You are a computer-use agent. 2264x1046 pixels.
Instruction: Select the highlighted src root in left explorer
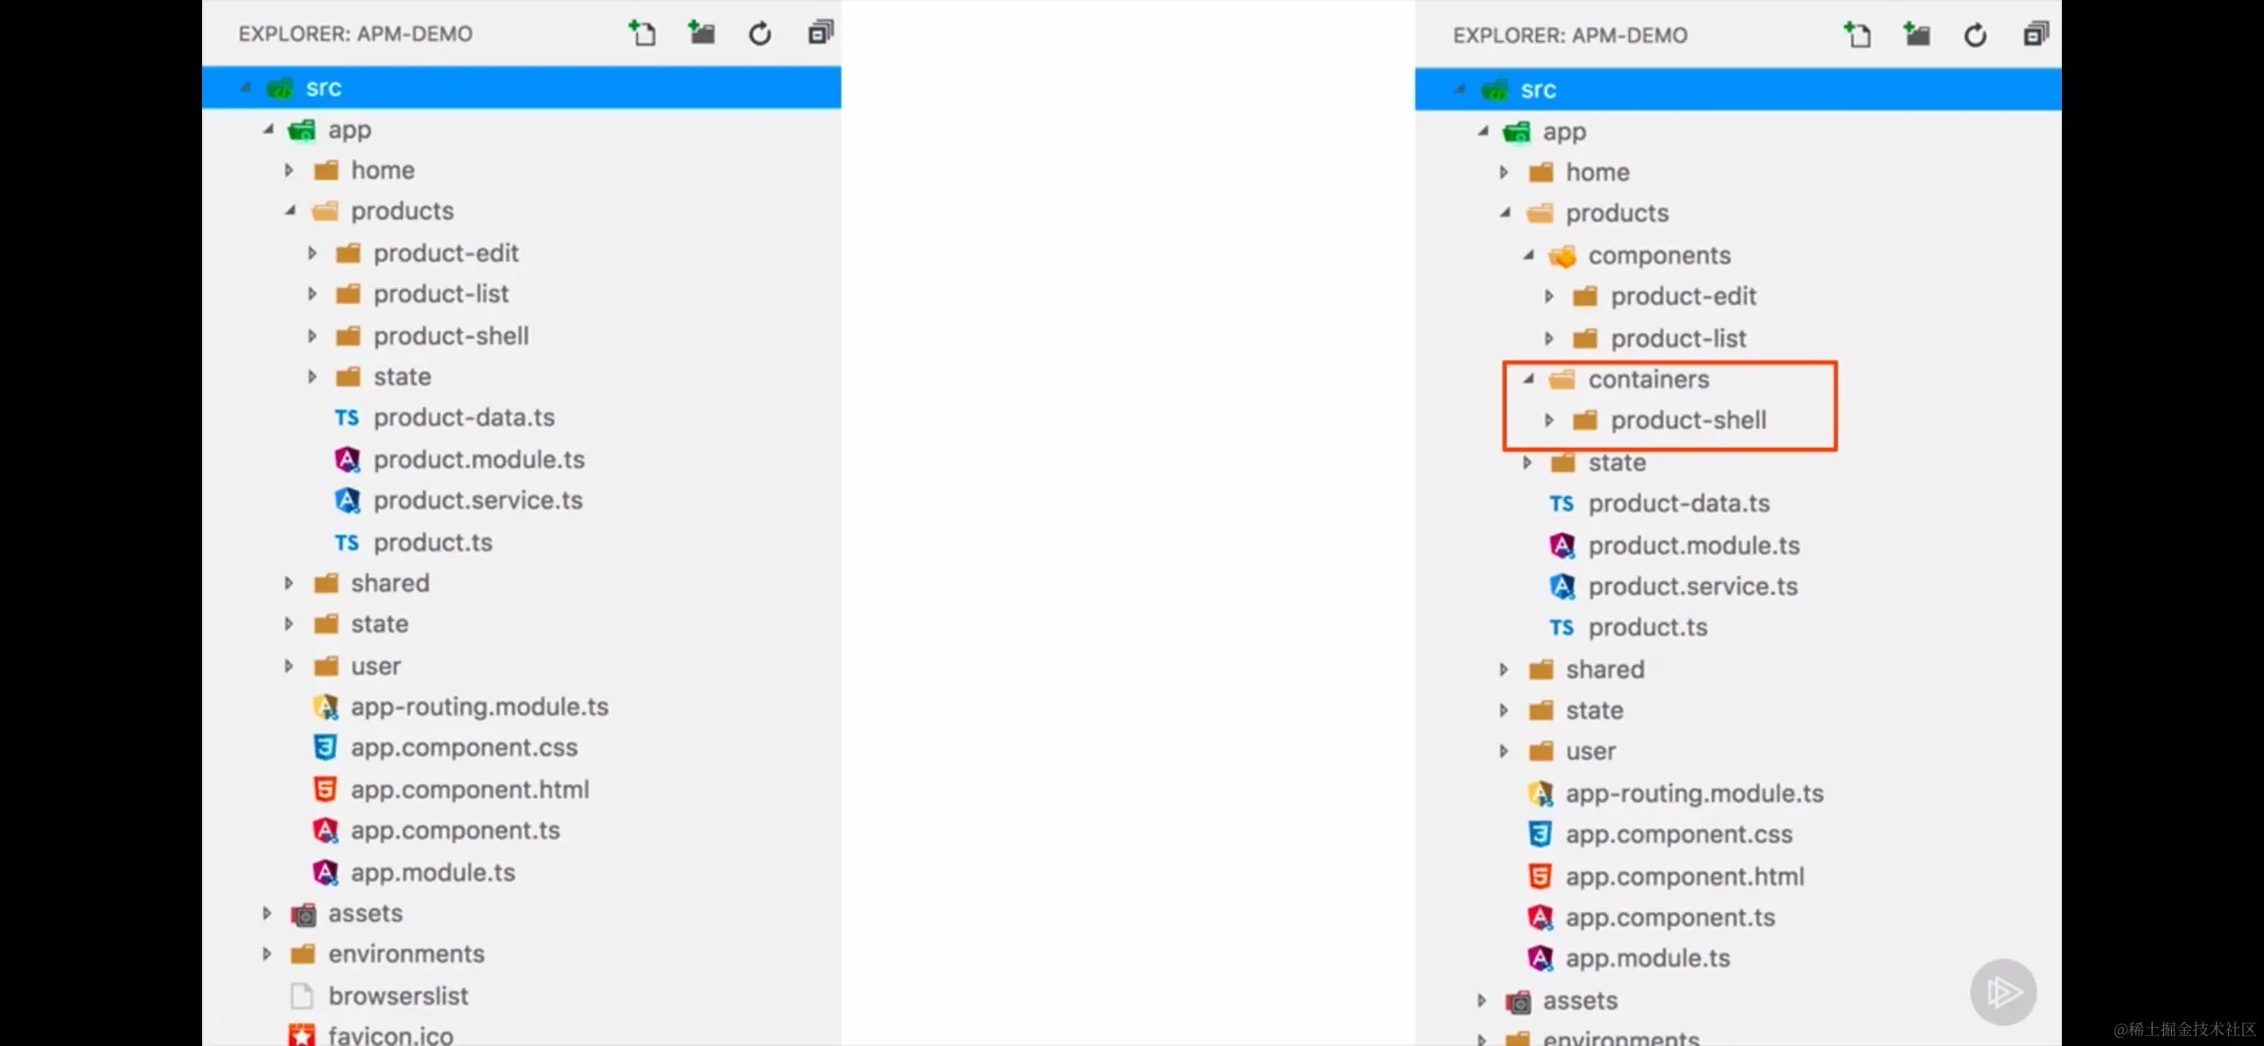[x=324, y=89]
